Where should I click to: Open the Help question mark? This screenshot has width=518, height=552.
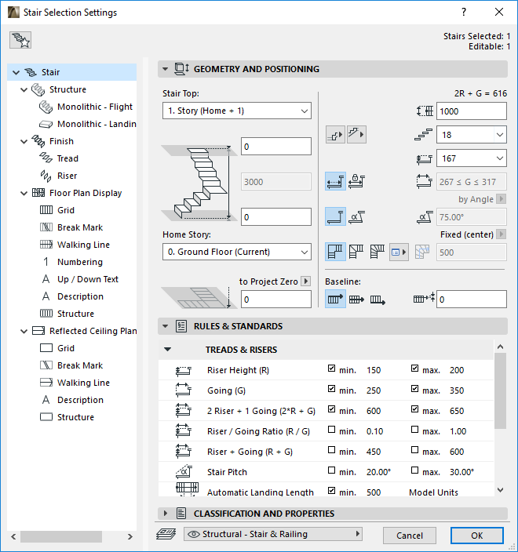[x=464, y=13]
